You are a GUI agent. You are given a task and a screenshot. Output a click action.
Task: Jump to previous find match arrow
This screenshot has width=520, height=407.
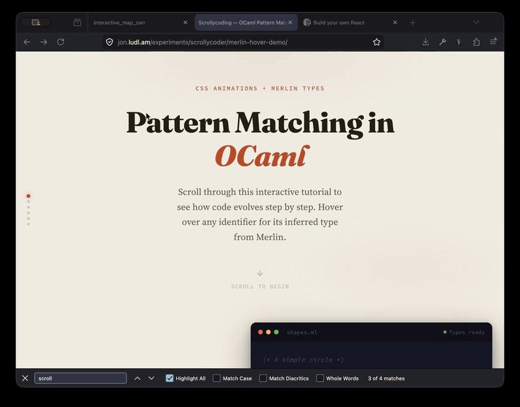[137, 378]
